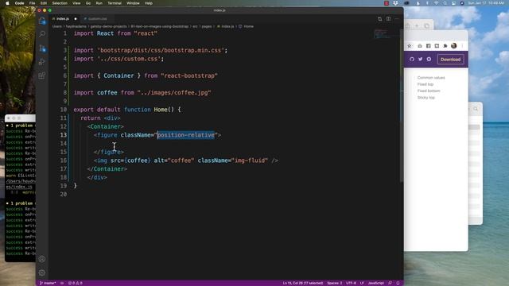The width and height of the screenshot is (509, 286).
Task: Click the Bluetooth icon in menu bar
Action: [427, 3]
